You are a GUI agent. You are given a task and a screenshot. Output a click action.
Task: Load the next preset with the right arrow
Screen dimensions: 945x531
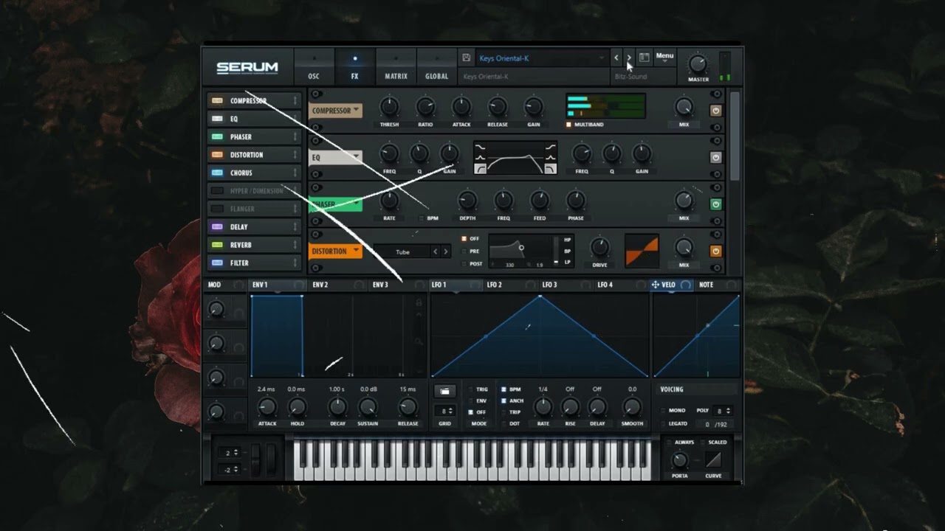point(629,58)
